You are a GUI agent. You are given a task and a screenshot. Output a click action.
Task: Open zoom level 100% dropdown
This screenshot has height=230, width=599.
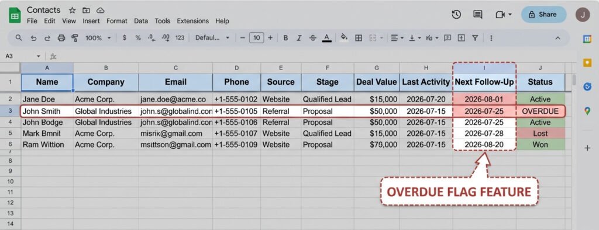click(x=98, y=38)
